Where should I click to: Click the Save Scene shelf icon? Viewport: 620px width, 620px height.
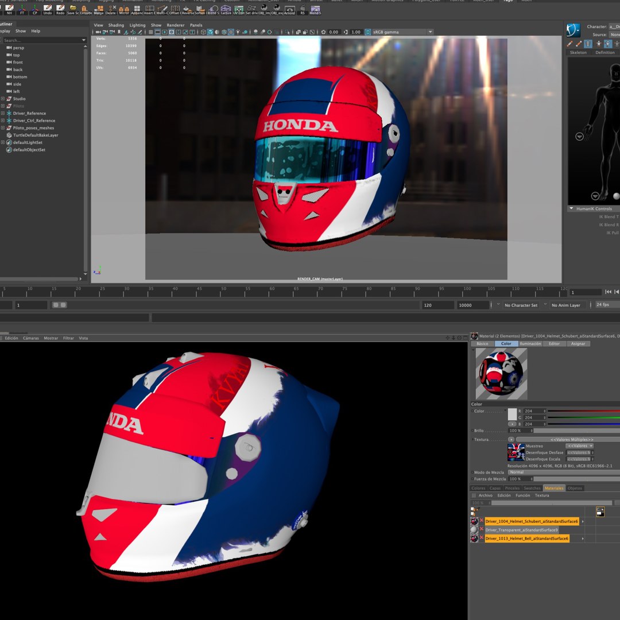pyautogui.click(x=73, y=10)
